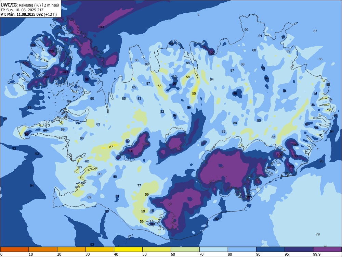Image resolution: width=342 pixels, height=257 pixels.
Task: Pick the pale blue 70–80 legend swatch
Action: tap(213, 249)
